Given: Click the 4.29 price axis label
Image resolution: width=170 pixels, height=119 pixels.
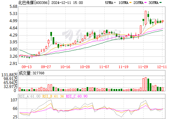Looking at the screenshot, I should pos(13,35).
